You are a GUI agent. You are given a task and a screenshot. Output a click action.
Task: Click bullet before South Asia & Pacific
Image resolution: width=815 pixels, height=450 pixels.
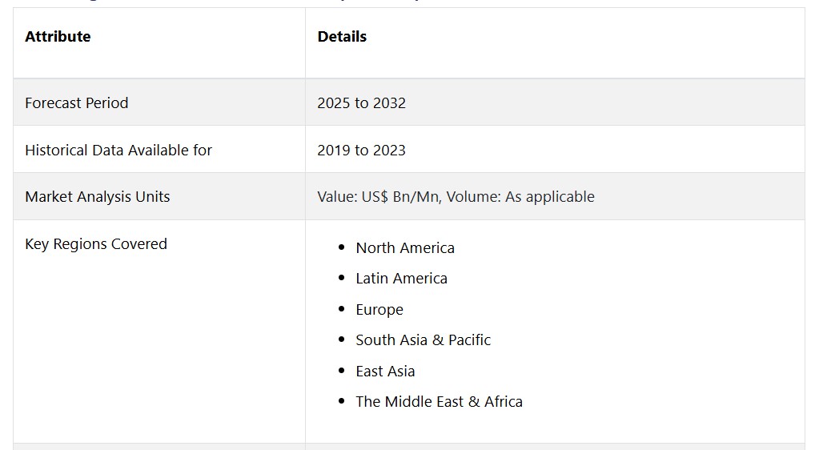point(342,340)
